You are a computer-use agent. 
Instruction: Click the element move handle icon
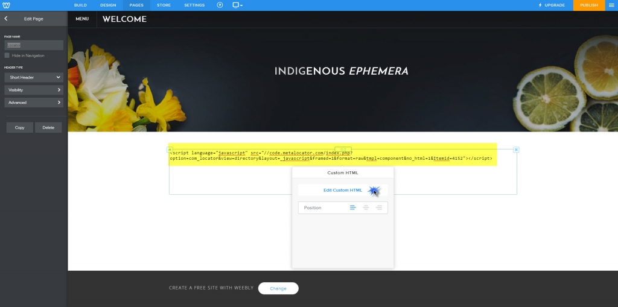(x=343, y=150)
